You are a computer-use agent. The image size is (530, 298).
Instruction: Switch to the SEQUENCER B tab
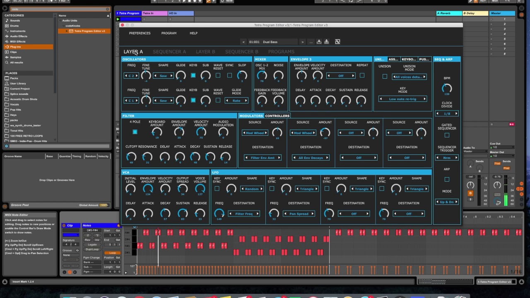tap(242, 52)
